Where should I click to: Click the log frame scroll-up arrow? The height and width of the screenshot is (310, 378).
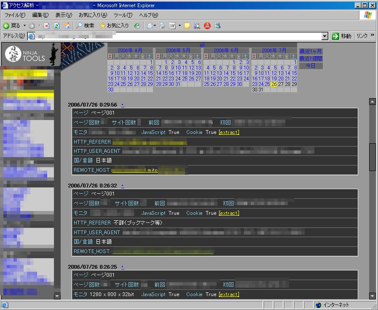[373, 102]
